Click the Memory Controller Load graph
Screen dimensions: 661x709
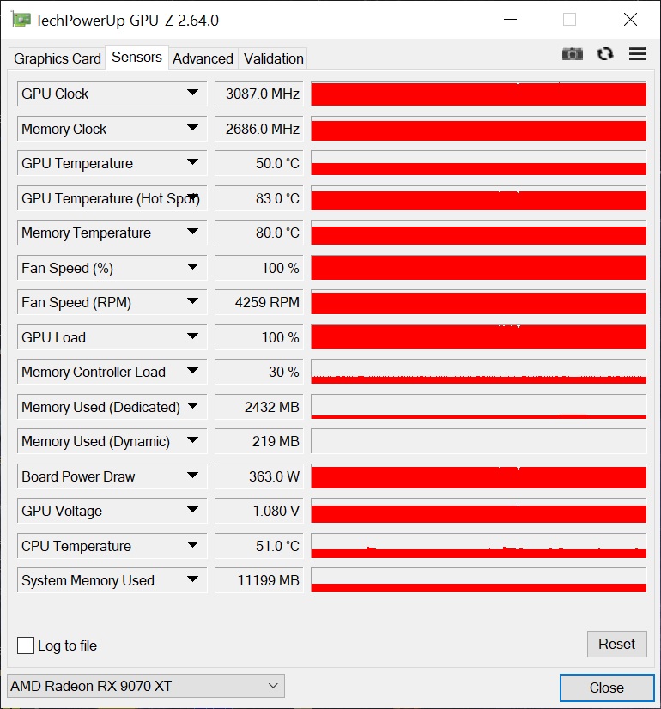pyautogui.click(x=478, y=372)
